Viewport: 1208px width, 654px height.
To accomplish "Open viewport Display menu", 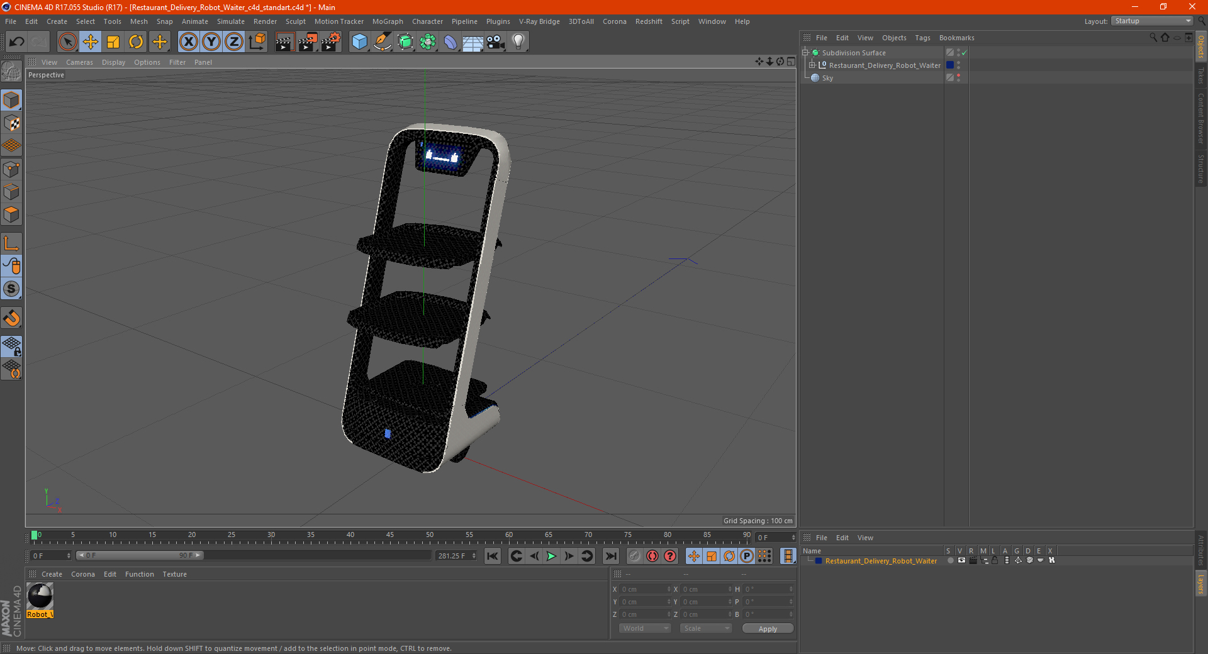I will 113,62.
